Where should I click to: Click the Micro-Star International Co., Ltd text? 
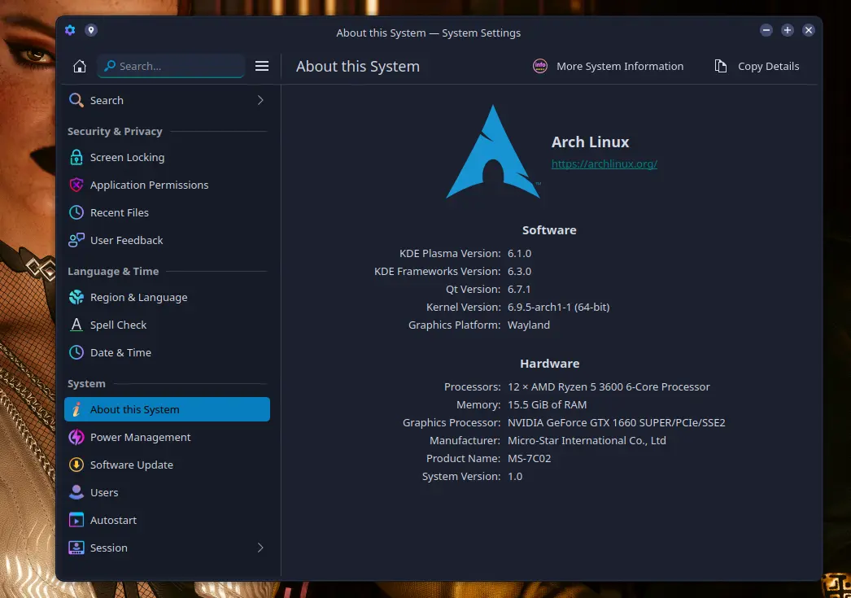[587, 441]
